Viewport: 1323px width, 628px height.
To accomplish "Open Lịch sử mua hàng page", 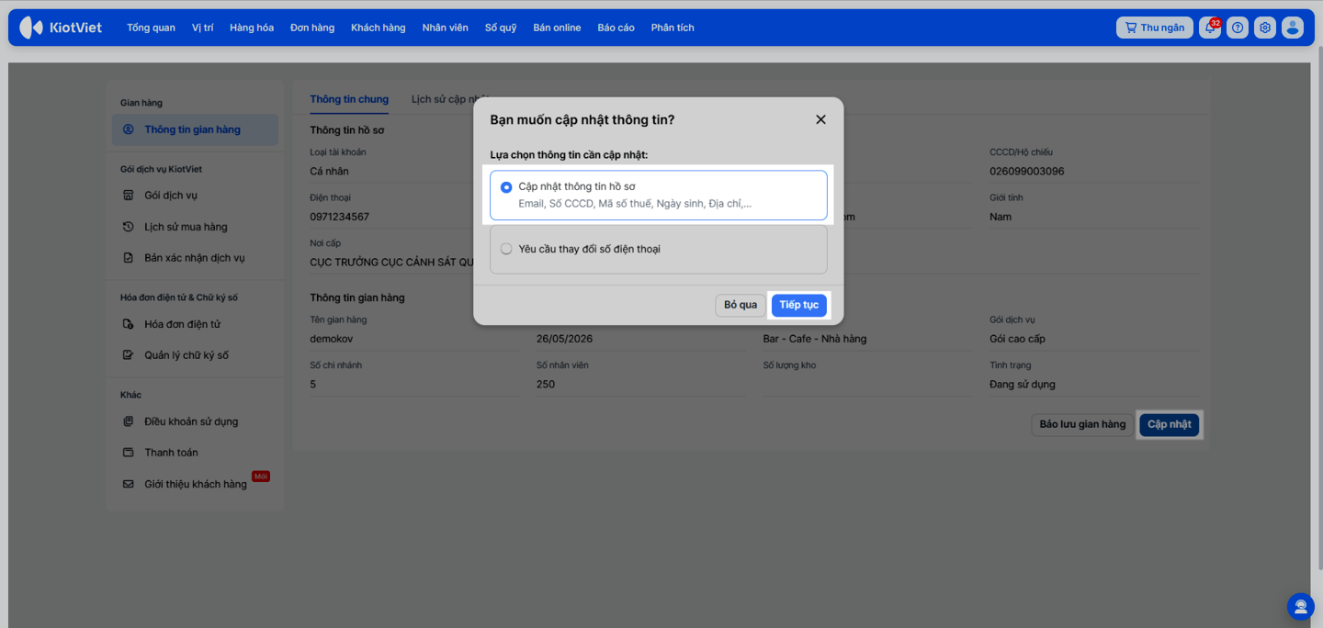I will point(186,227).
